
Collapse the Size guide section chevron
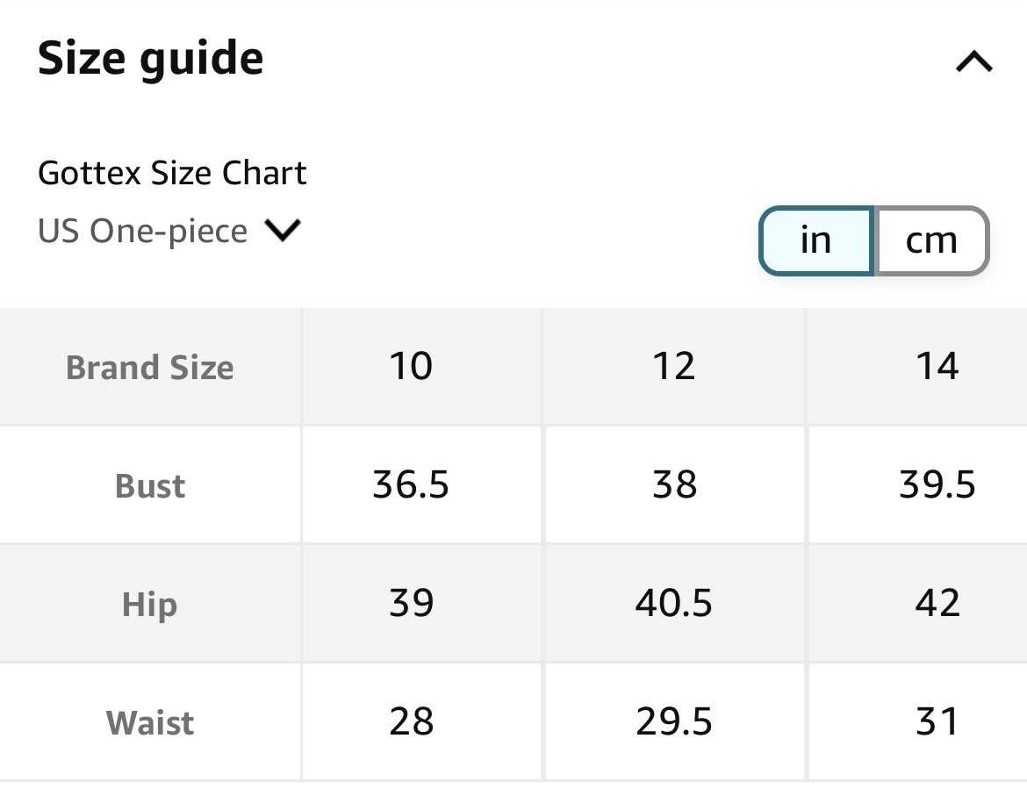pos(973,61)
